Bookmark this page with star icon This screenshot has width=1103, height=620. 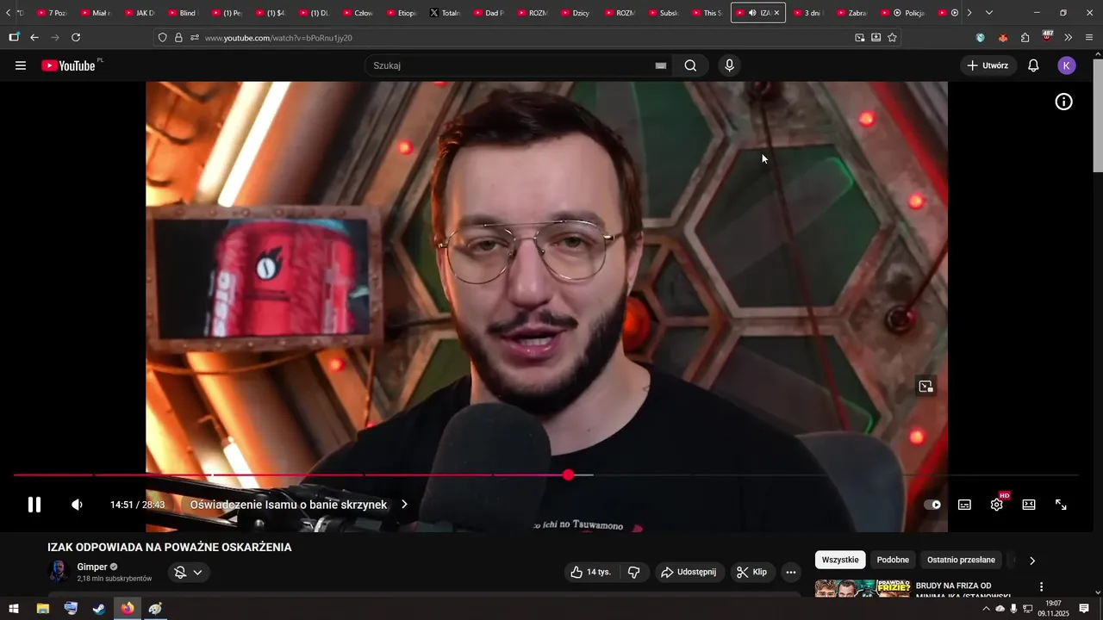click(892, 38)
